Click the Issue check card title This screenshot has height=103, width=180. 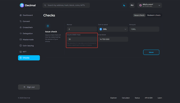click(x=51, y=32)
